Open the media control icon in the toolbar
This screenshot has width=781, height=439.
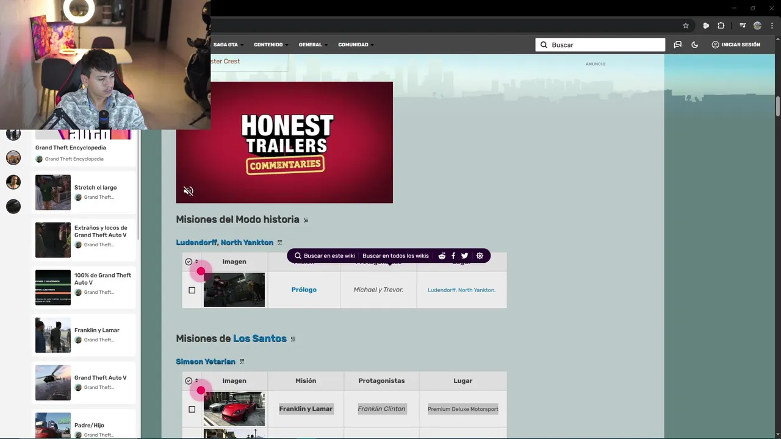pos(743,26)
